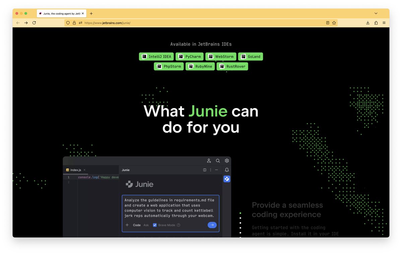Toggle the Brave Mode checkbox
The image size is (402, 254).
tap(155, 225)
